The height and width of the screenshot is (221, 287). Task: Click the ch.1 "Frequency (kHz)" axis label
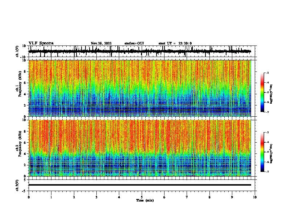coord(20,84)
